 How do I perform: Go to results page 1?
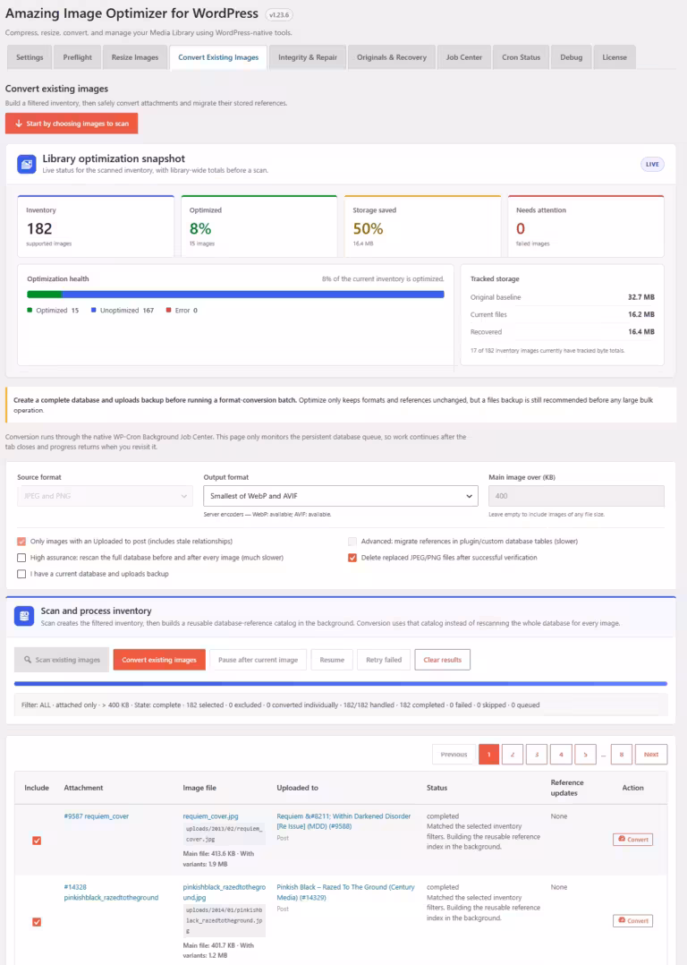(x=489, y=755)
